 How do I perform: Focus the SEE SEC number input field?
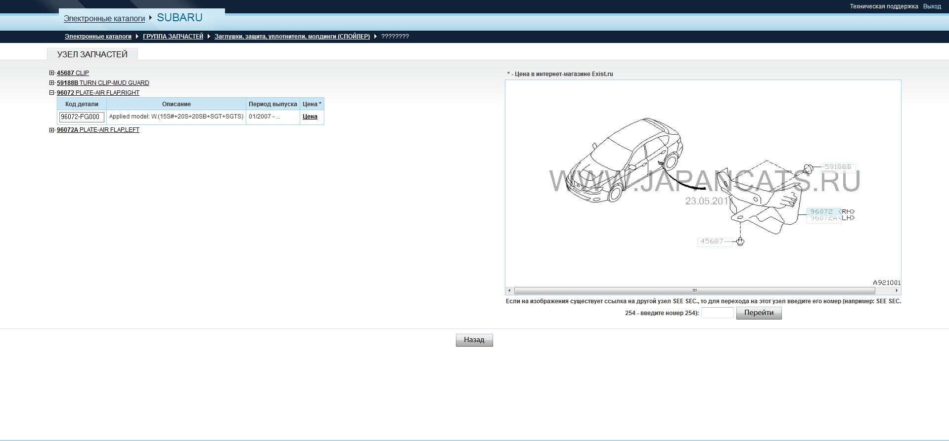(x=717, y=313)
